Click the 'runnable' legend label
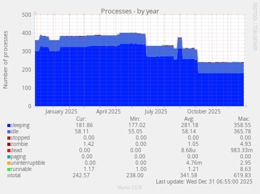 [21, 169]
